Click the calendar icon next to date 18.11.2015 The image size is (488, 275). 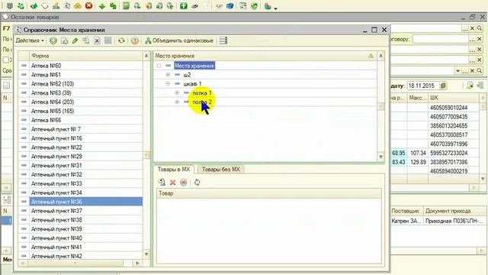coord(443,86)
